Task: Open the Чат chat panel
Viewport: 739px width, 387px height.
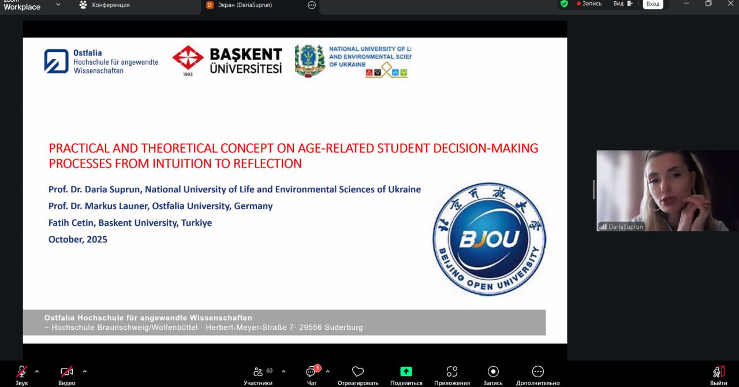Action: tap(311, 372)
